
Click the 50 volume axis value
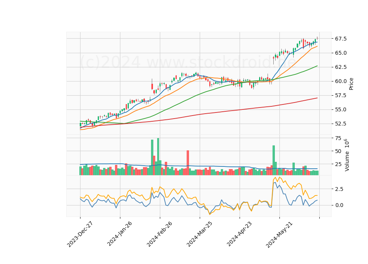click(x=338, y=151)
